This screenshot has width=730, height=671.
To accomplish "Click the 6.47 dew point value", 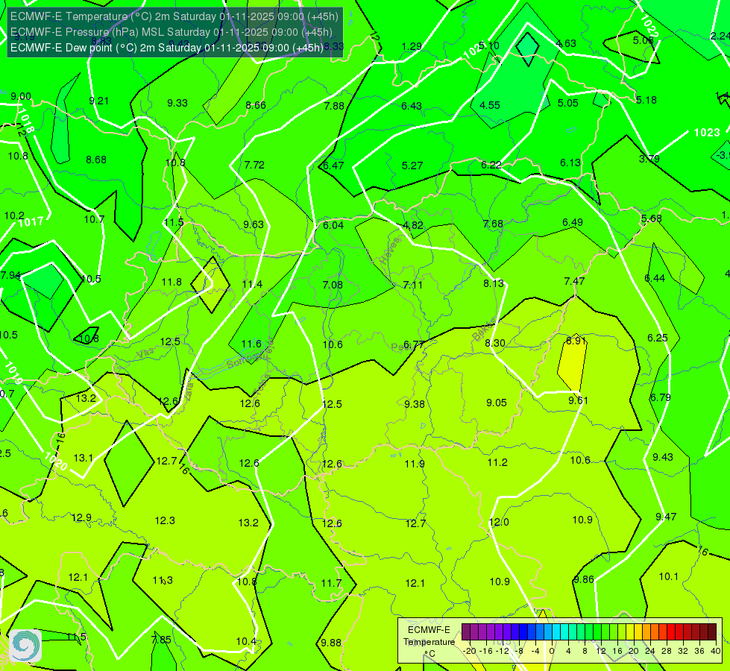I will pyautogui.click(x=333, y=166).
